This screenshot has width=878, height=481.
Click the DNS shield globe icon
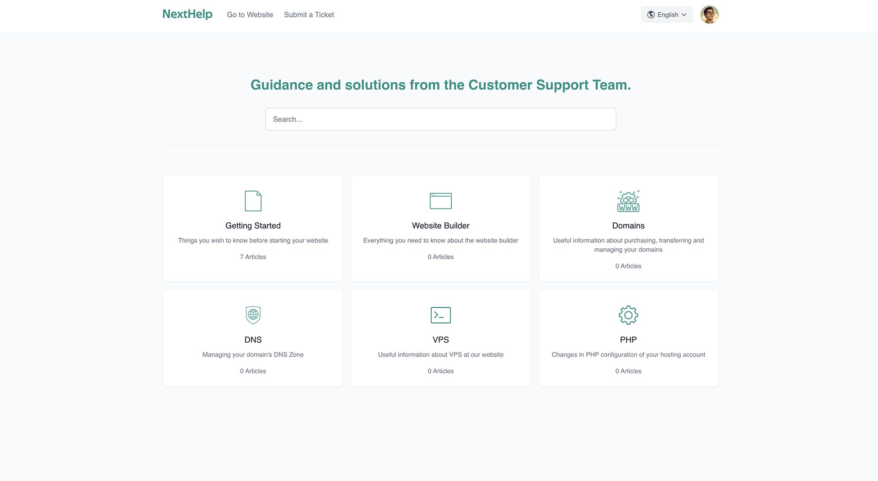(253, 315)
